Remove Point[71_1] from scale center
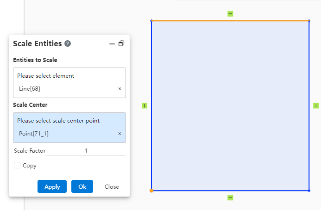Screen dimensions: 321x210 (120, 134)
